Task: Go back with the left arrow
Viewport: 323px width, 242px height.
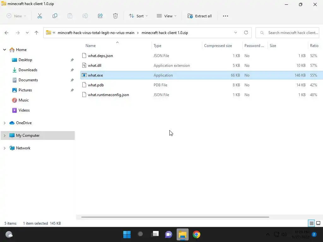Action: pos(7,33)
